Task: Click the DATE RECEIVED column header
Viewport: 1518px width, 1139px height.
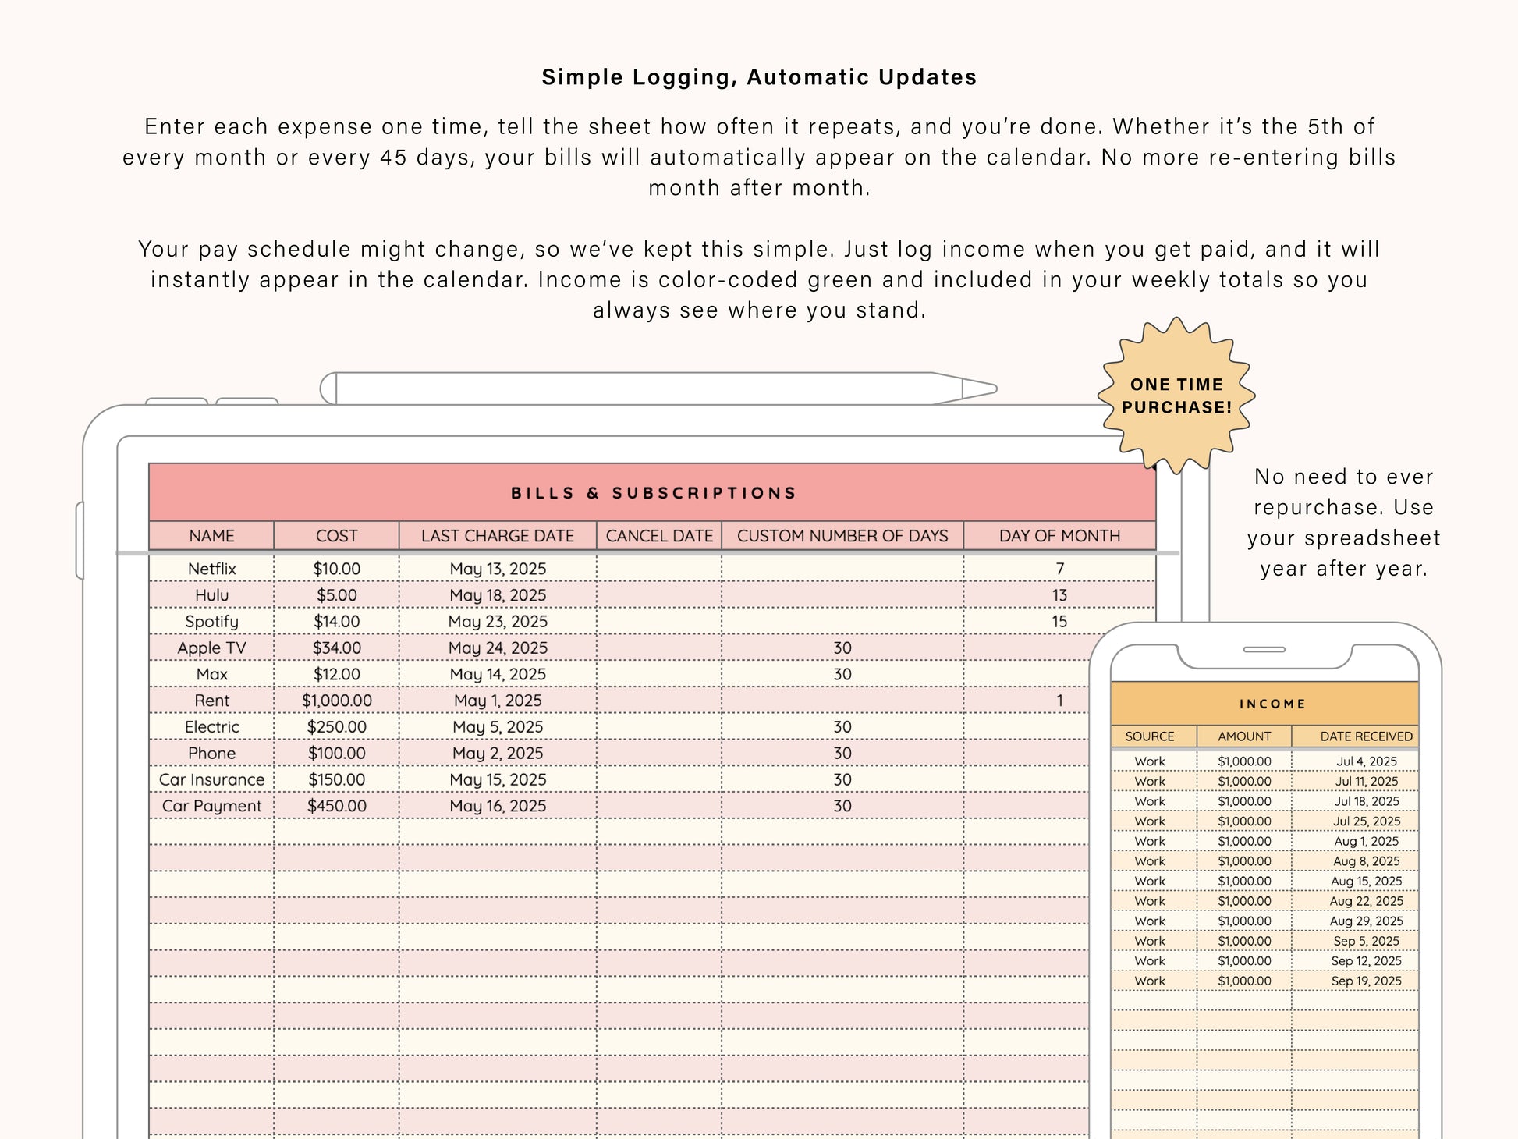Action: (x=1355, y=736)
